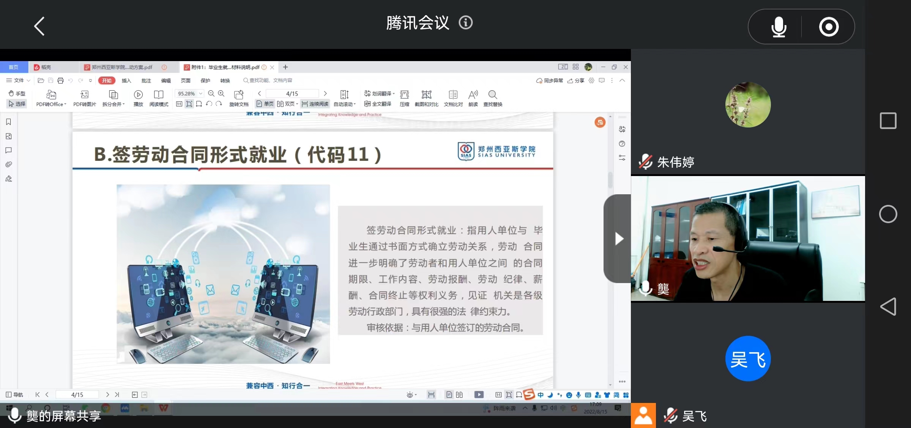Select the 附件1：毕业生就...材料说明.pdf tab
The height and width of the screenshot is (428, 911).
coord(226,67)
